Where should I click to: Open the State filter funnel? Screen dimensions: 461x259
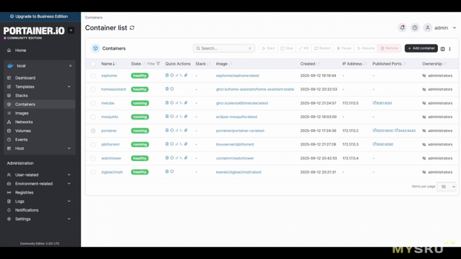tap(158, 63)
